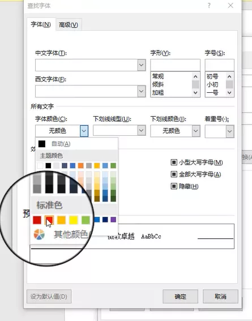This screenshot has width=252, height=321.
Task: Click the 确定 button
Action: tap(180, 297)
